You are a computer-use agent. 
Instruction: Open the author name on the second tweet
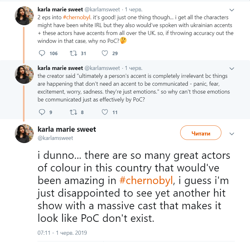60,68
